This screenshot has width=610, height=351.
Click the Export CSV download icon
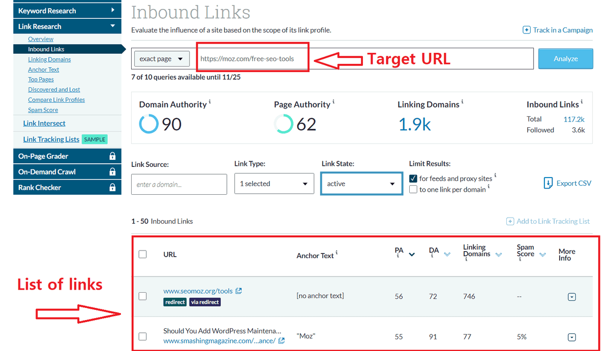[548, 183]
